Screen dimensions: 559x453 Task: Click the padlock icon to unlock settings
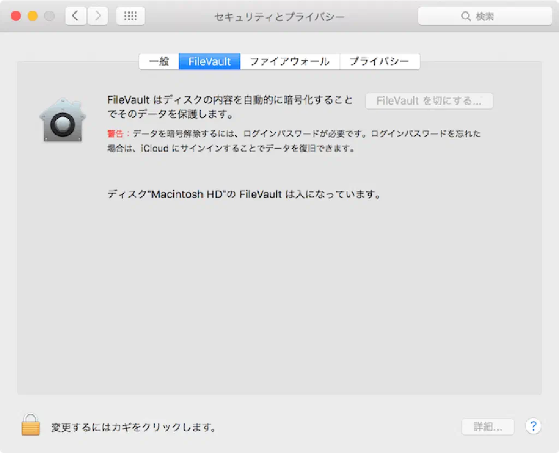(x=31, y=424)
